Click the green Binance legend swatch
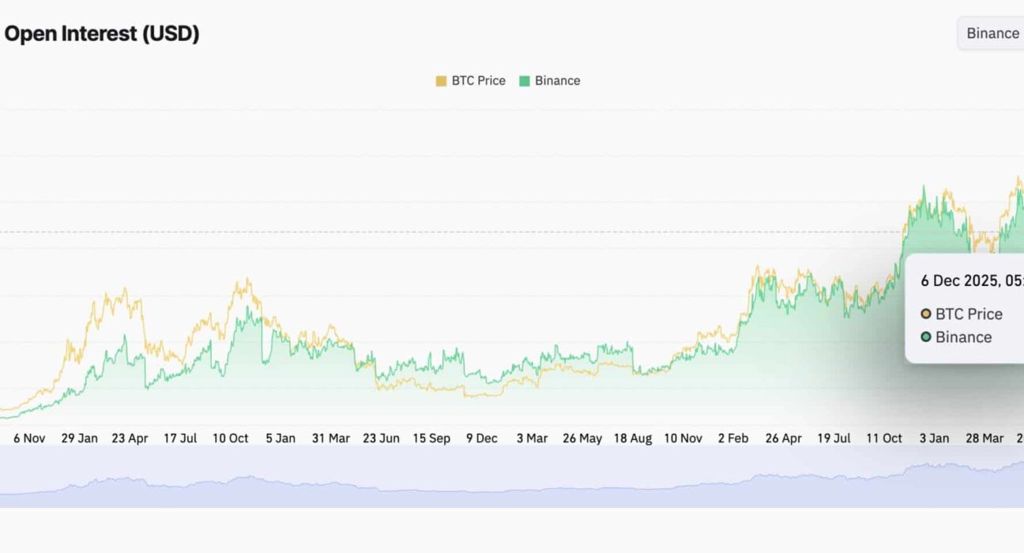 point(525,81)
